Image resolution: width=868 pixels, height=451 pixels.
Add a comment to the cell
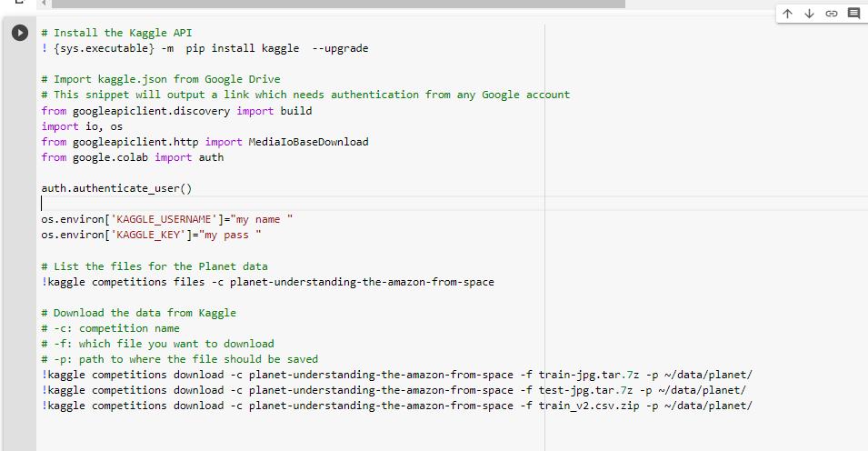[x=853, y=14]
